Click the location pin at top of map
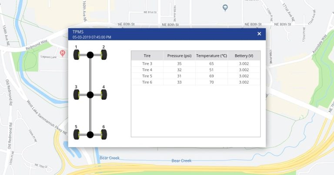This screenshot has height=175, width=334. [x=225, y=7]
